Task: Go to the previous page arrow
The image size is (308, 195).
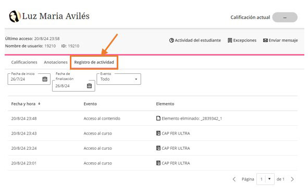Action: click(x=234, y=179)
